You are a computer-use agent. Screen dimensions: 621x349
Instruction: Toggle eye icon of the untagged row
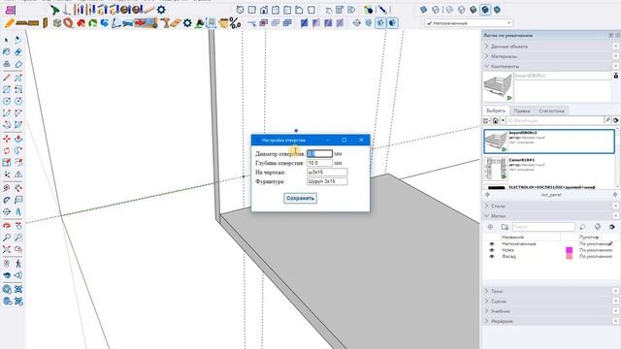click(x=492, y=243)
